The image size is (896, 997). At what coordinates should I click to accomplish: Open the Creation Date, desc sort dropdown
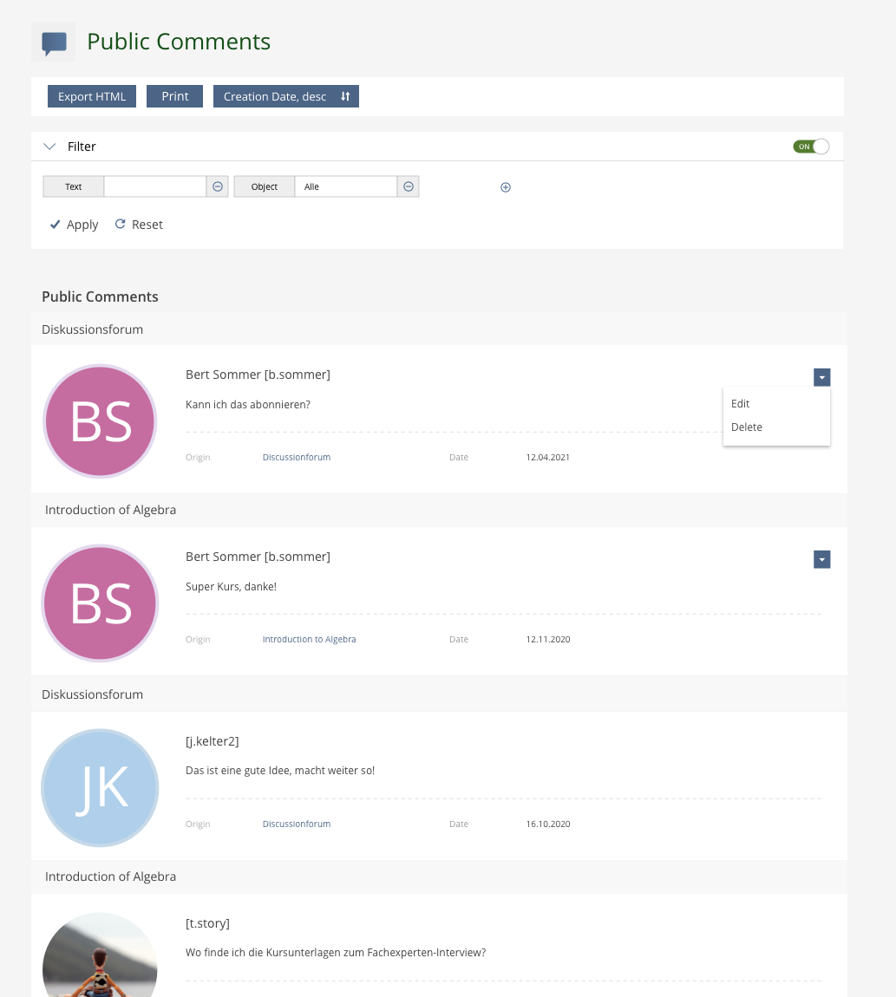[x=285, y=96]
